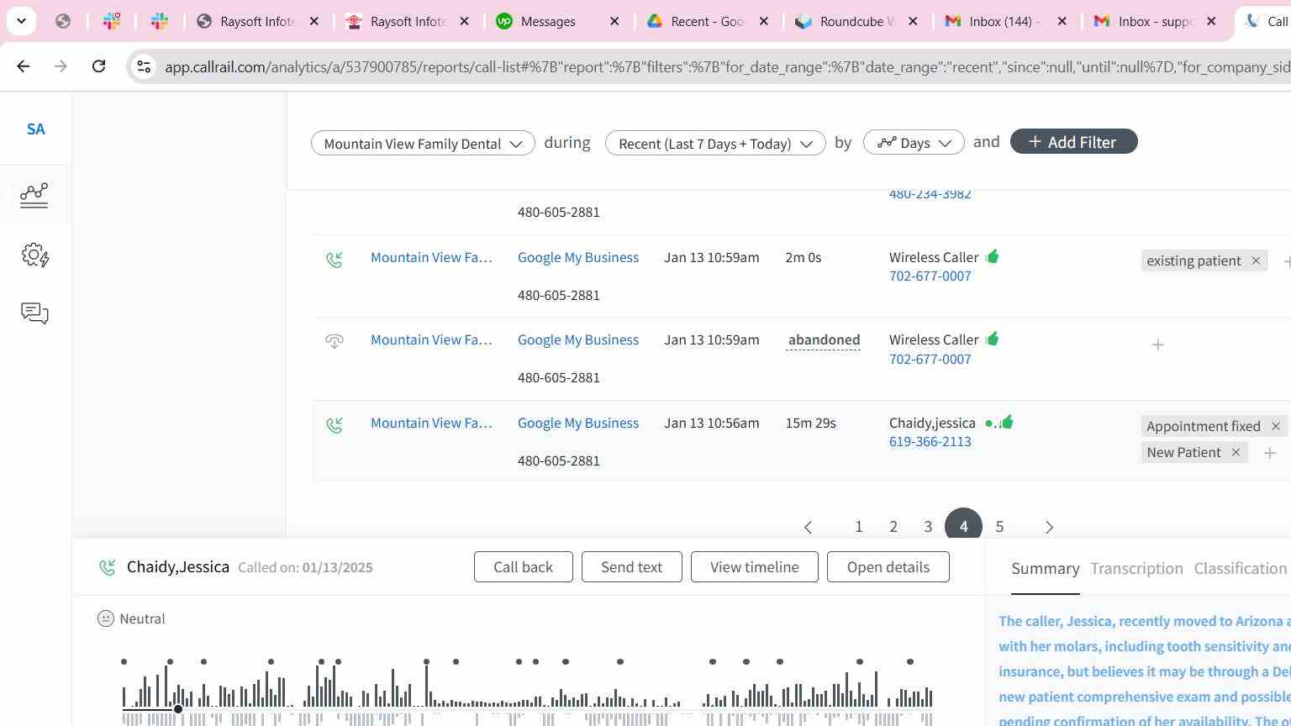Screen dimensions: 1291x726
Task: Click the inbound call icon for 2m 0s call
Action: pyautogui.click(x=335, y=260)
